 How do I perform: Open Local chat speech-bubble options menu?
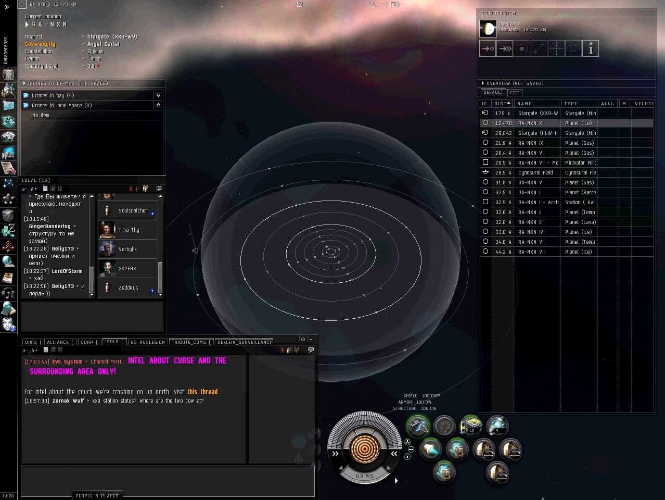tap(159, 189)
